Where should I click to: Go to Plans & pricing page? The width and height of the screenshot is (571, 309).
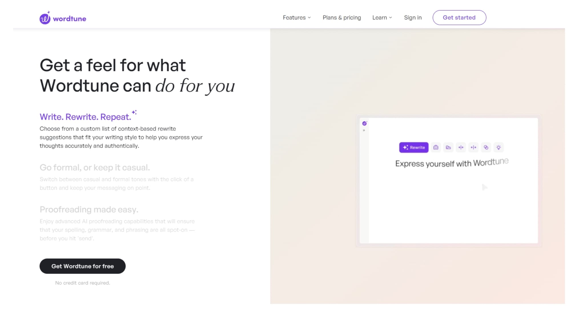tap(342, 18)
